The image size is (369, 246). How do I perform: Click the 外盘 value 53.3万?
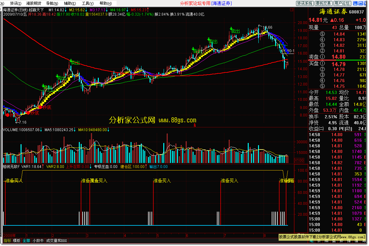point(330,110)
